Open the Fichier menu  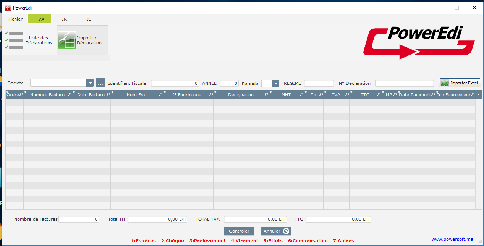(x=15, y=19)
